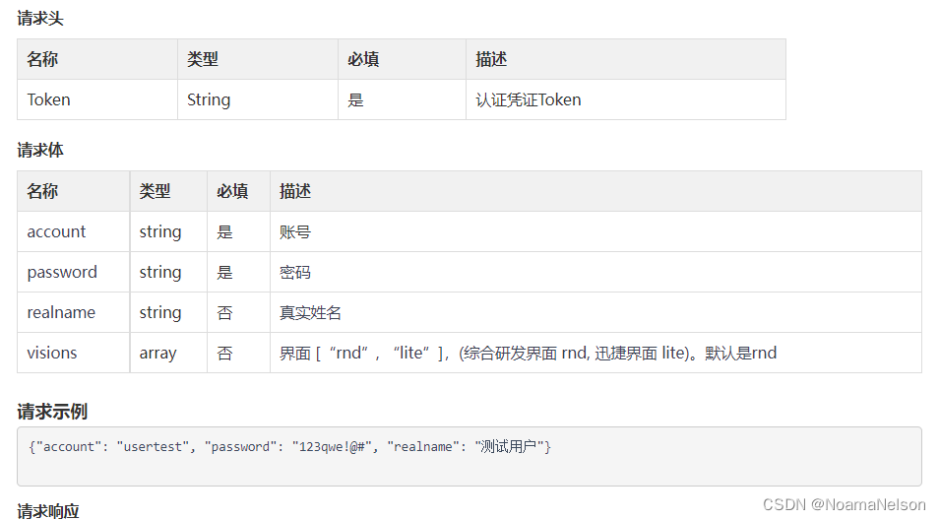Image resolution: width=940 pixels, height=520 pixels.
Task: Click the array type cell
Action: coord(168,353)
